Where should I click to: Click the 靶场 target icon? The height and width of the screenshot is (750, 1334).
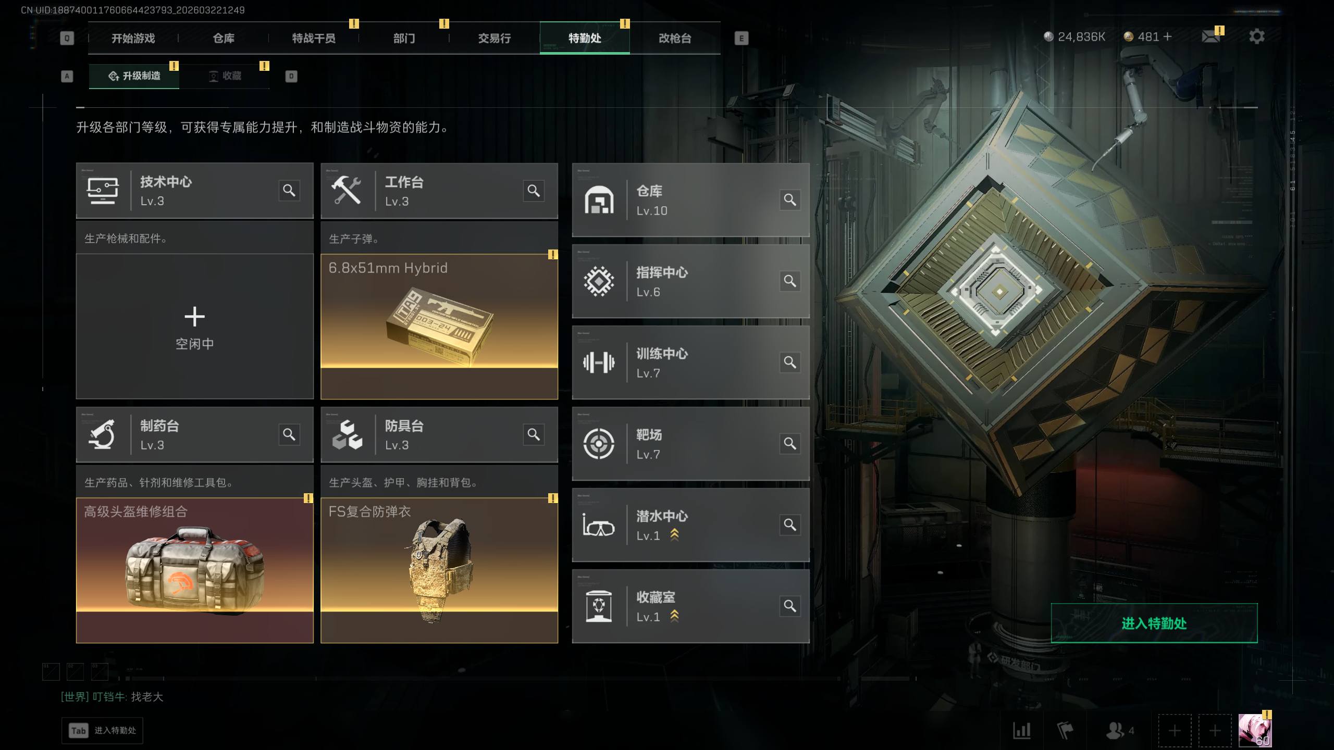599,444
